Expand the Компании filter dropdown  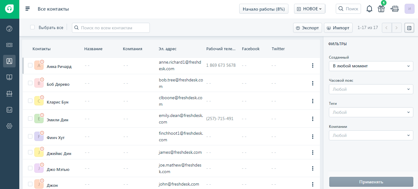point(371,135)
